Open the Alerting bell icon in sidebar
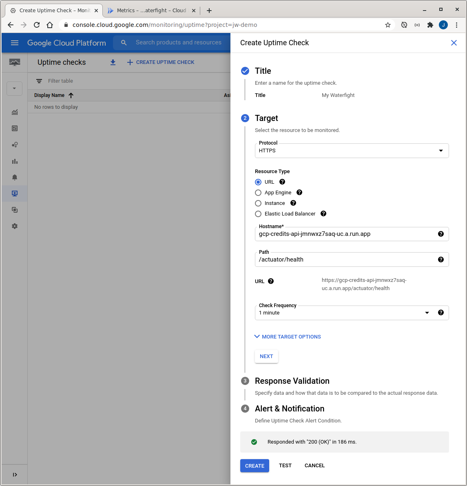467x486 pixels. (15, 177)
